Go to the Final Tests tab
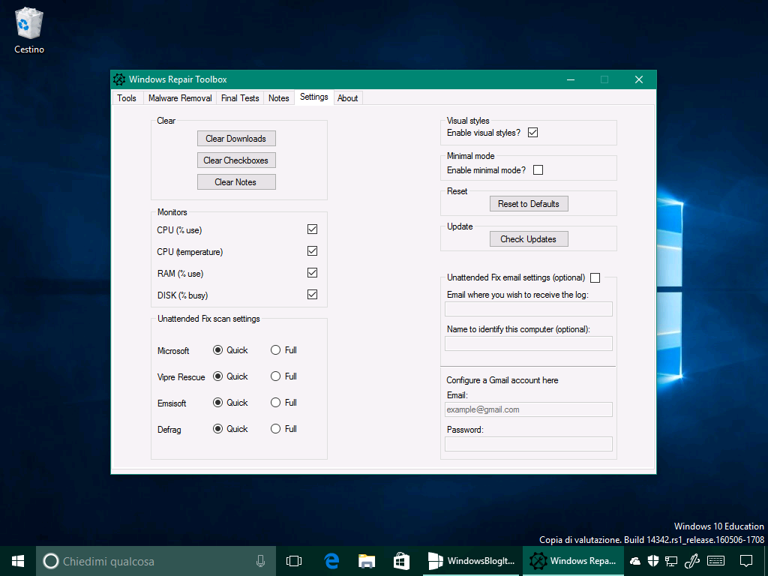 (240, 98)
